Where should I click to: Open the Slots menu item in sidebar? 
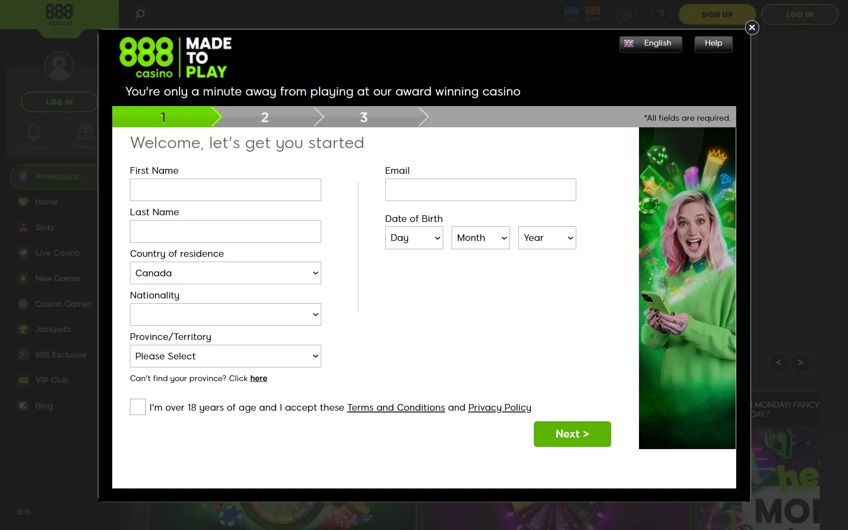[45, 228]
